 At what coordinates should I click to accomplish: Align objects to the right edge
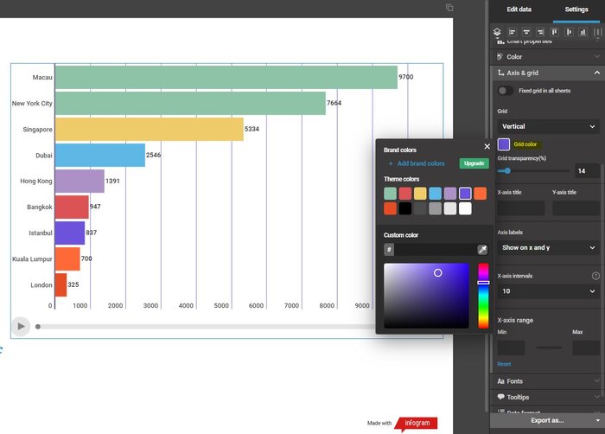[540, 32]
